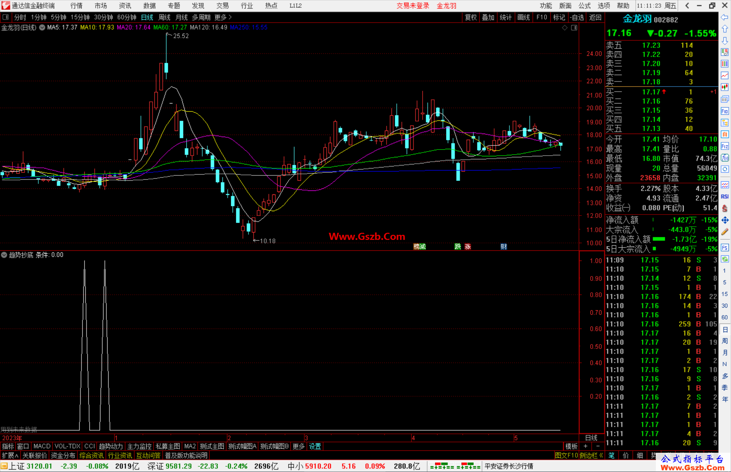
Task: Select the 日 daily period in right sidebar
Action: 725,330
